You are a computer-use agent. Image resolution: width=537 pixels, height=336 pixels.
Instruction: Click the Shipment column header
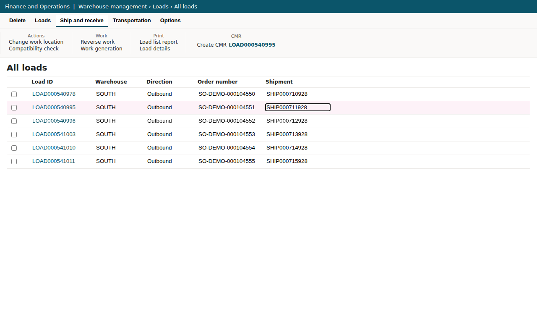[x=279, y=82]
